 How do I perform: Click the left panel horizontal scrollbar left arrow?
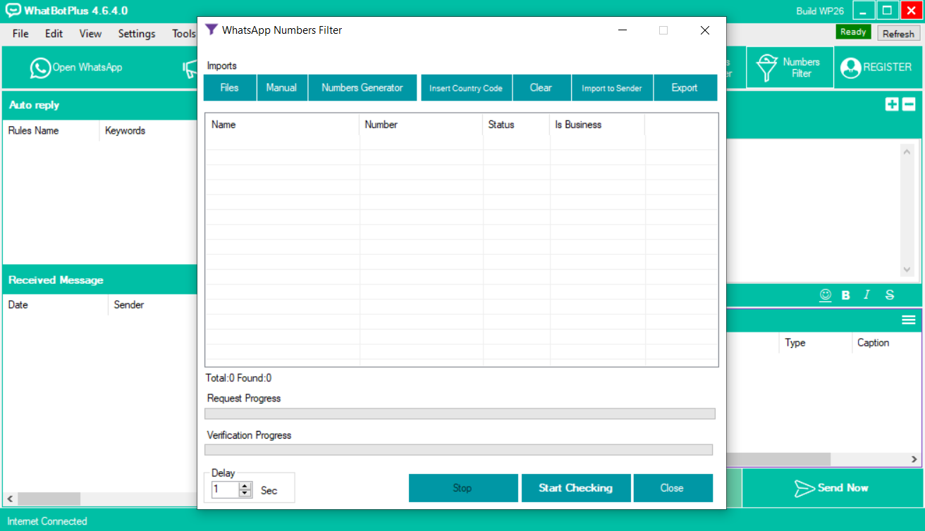[x=10, y=499]
